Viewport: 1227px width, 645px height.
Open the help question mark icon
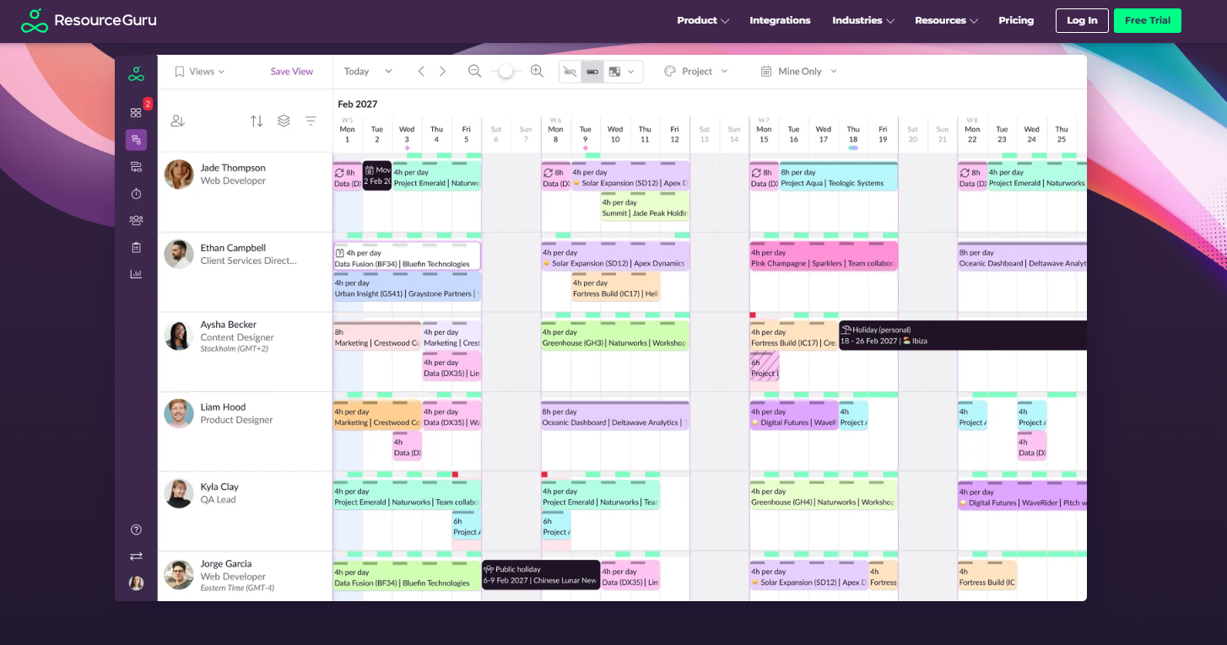tap(136, 529)
